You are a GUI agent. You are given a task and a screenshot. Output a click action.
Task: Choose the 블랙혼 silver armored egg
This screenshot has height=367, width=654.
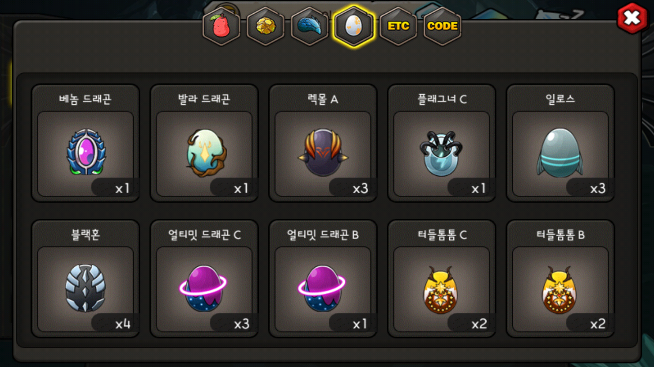pyautogui.click(x=85, y=288)
